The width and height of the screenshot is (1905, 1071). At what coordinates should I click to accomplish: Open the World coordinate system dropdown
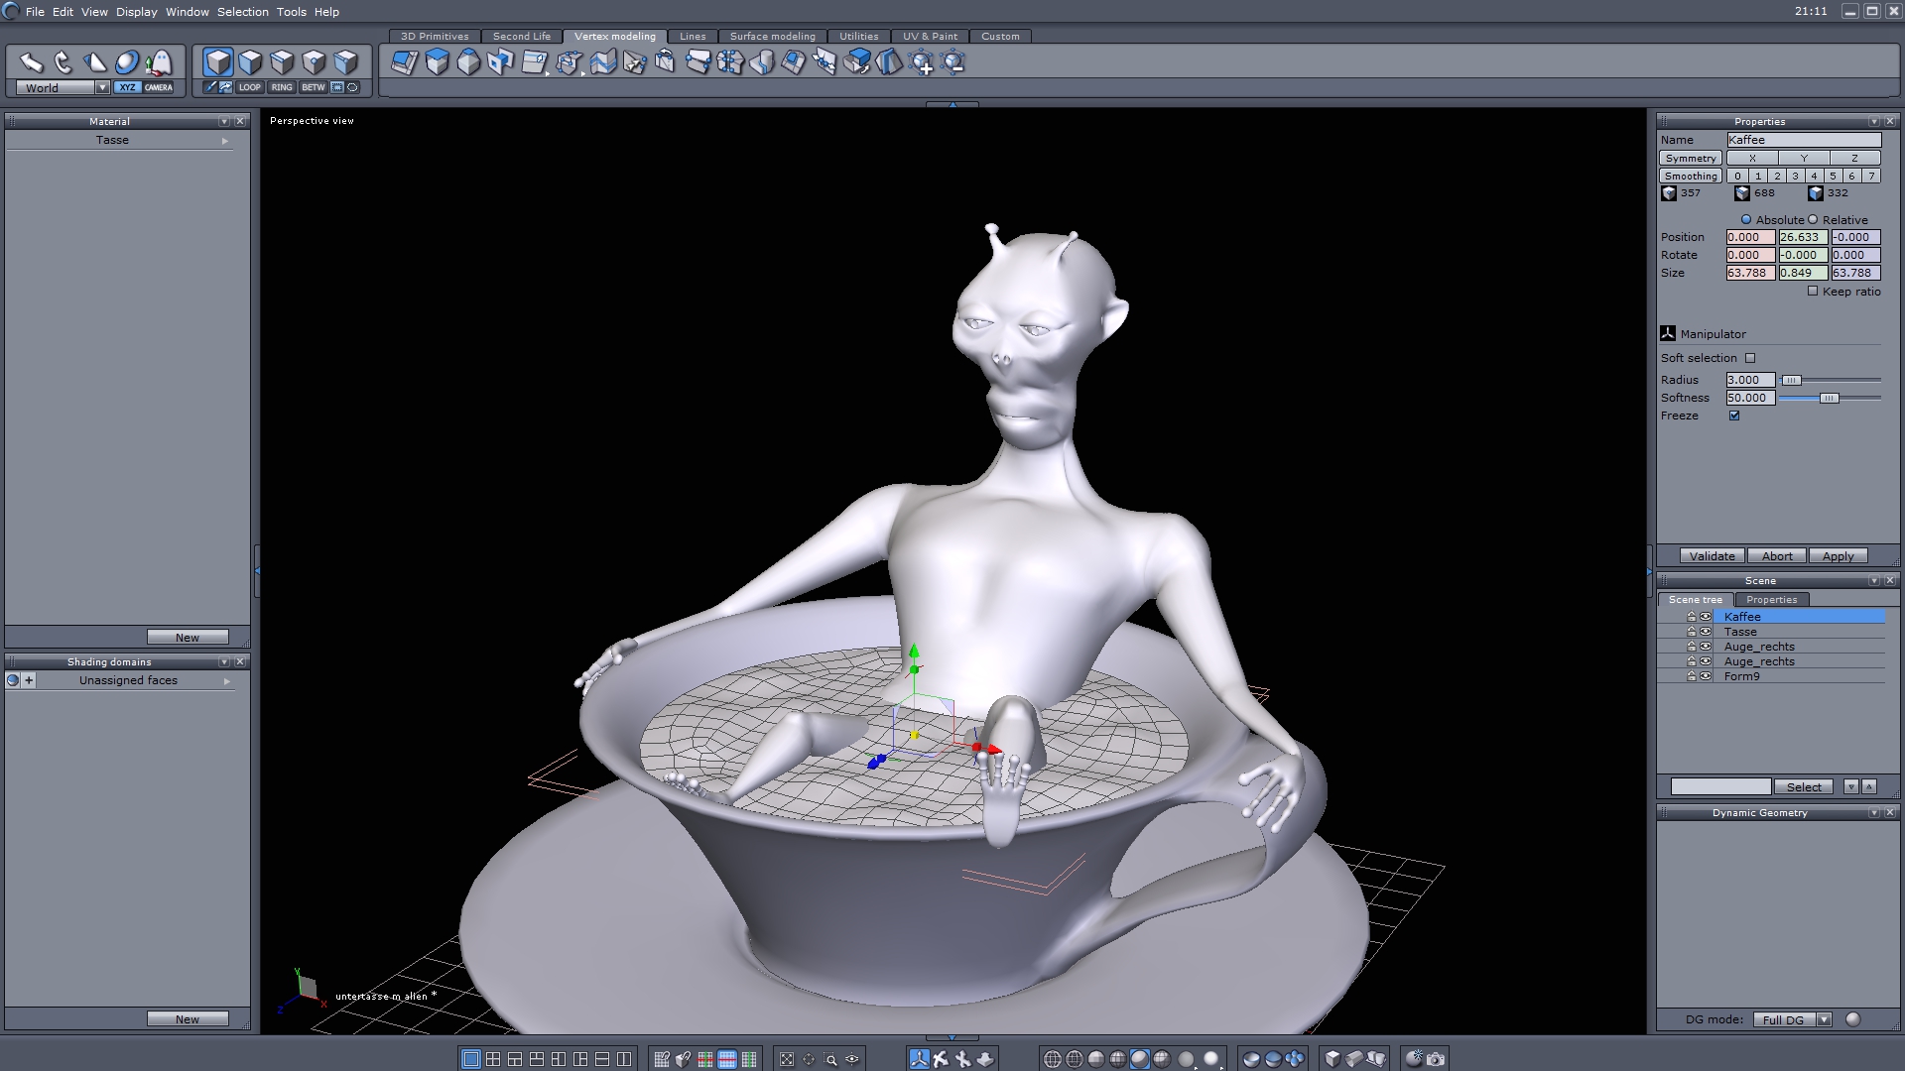click(x=102, y=87)
